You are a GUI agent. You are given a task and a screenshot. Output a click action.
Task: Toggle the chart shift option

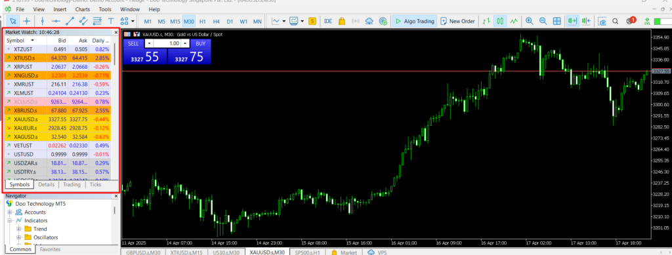click(x=586, y=21)
